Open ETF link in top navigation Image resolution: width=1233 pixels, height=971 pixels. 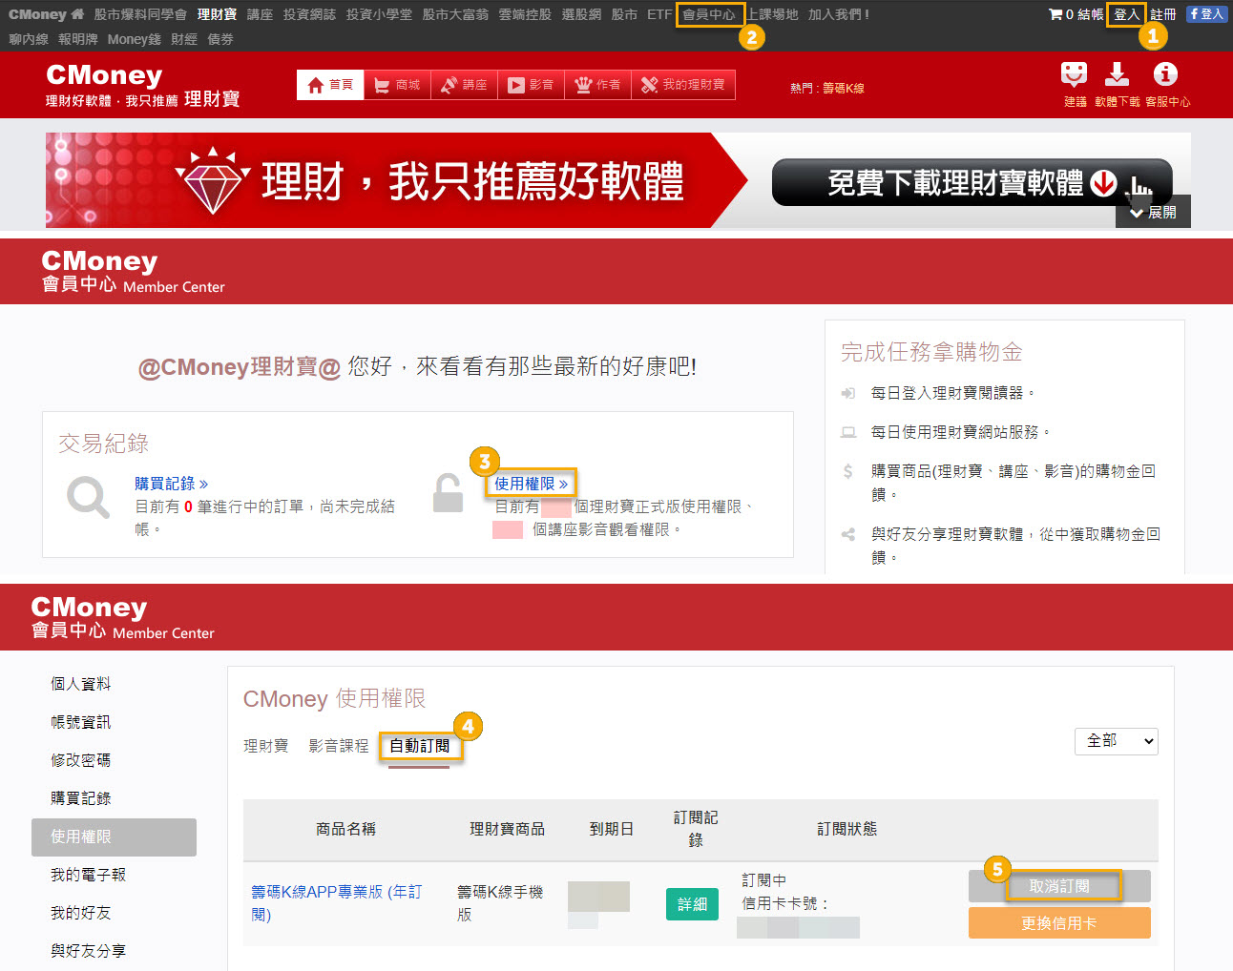658,14
